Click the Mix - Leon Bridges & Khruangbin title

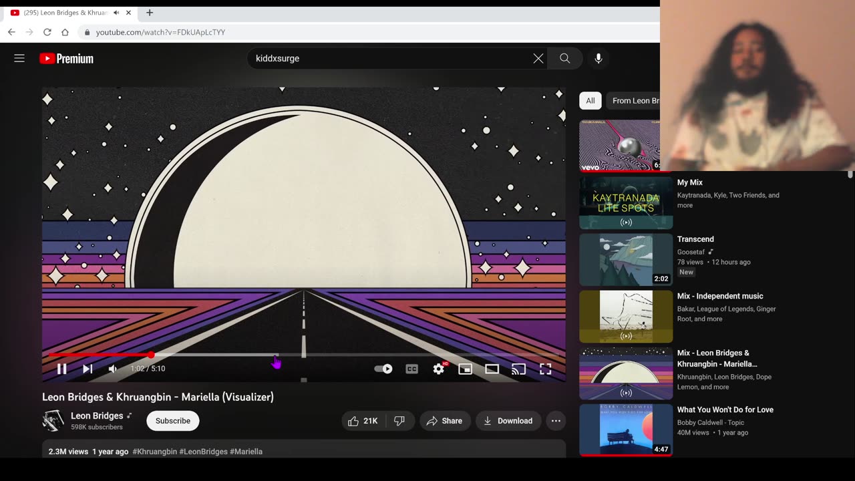click(717, 359)
